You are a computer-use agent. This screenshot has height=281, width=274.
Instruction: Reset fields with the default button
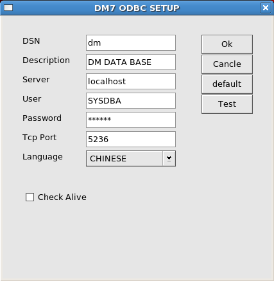click(227, 84)
